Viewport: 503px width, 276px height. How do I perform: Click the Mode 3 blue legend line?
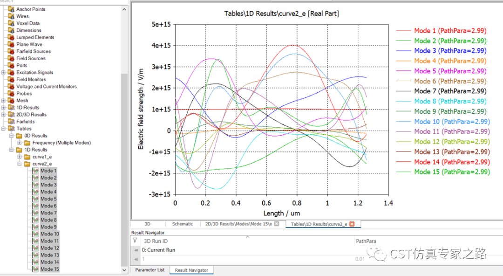(x=403, y=51)
